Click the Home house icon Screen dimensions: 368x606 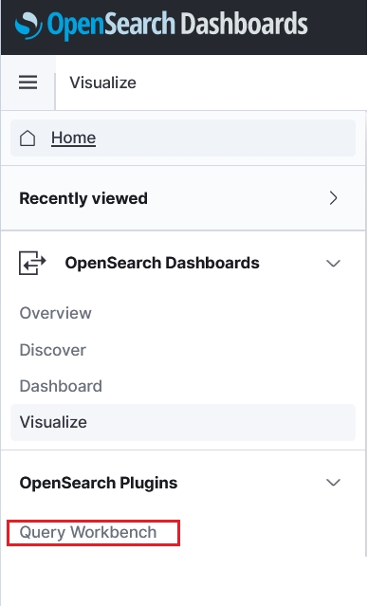point(28,138)
